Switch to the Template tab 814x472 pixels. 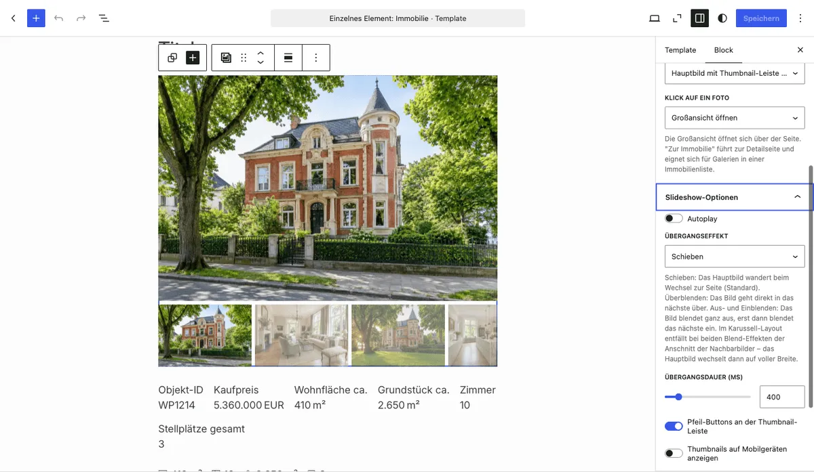[680, 50]
